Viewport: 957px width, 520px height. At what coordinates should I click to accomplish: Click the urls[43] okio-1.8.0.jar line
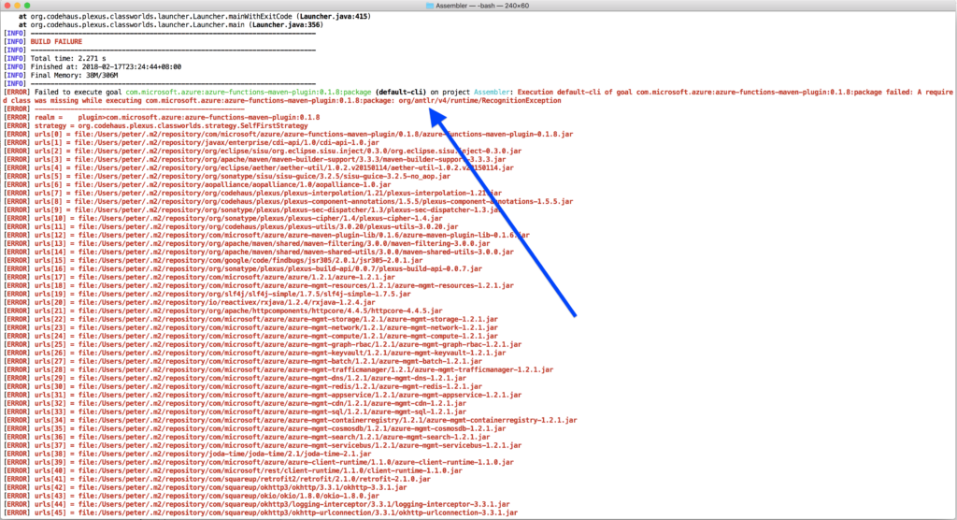tap(191, 496)
